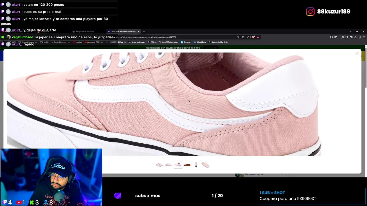Click the crossed-out media icon in address bar
The width and height of the screenshot is (367, 206).
tap(238, 37)
